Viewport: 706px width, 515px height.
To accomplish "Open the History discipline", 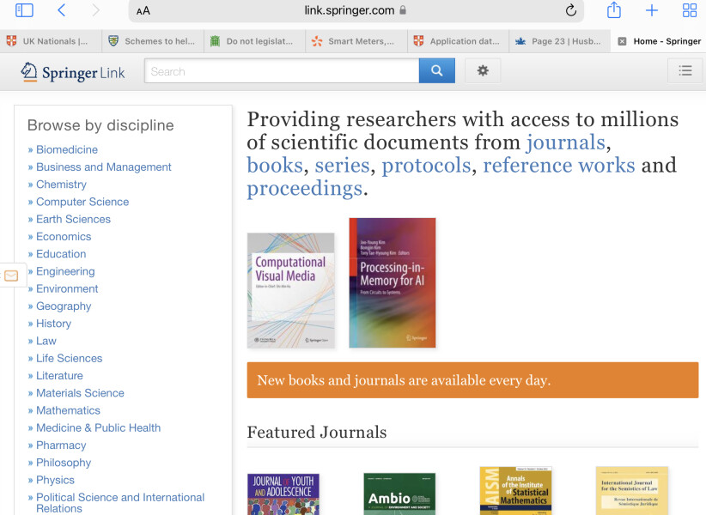I will (53, 324).
